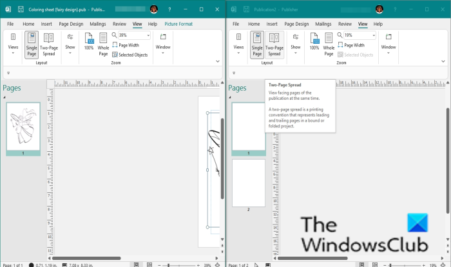The width and height of the screenshot is (451, 267).
Task: Click the zoom slider in the Coloring sheet status bar
Action: (x=169, y=264)
